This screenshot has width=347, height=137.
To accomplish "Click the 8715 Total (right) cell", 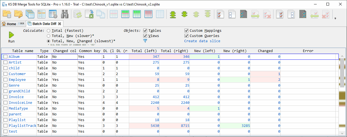I will pos(175,126).
